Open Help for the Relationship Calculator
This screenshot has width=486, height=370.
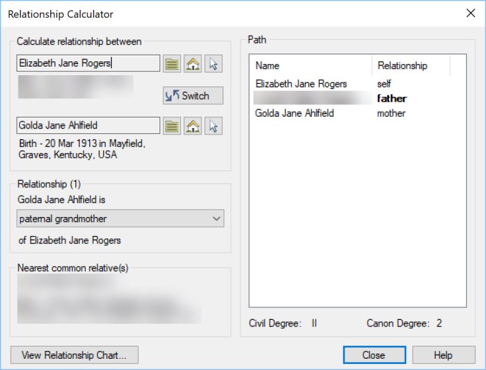(x=443, y=355)
